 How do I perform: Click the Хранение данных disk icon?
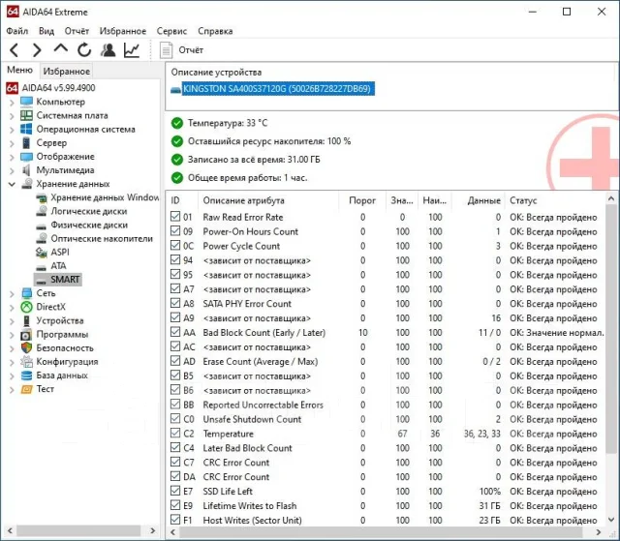click(26, 184)
